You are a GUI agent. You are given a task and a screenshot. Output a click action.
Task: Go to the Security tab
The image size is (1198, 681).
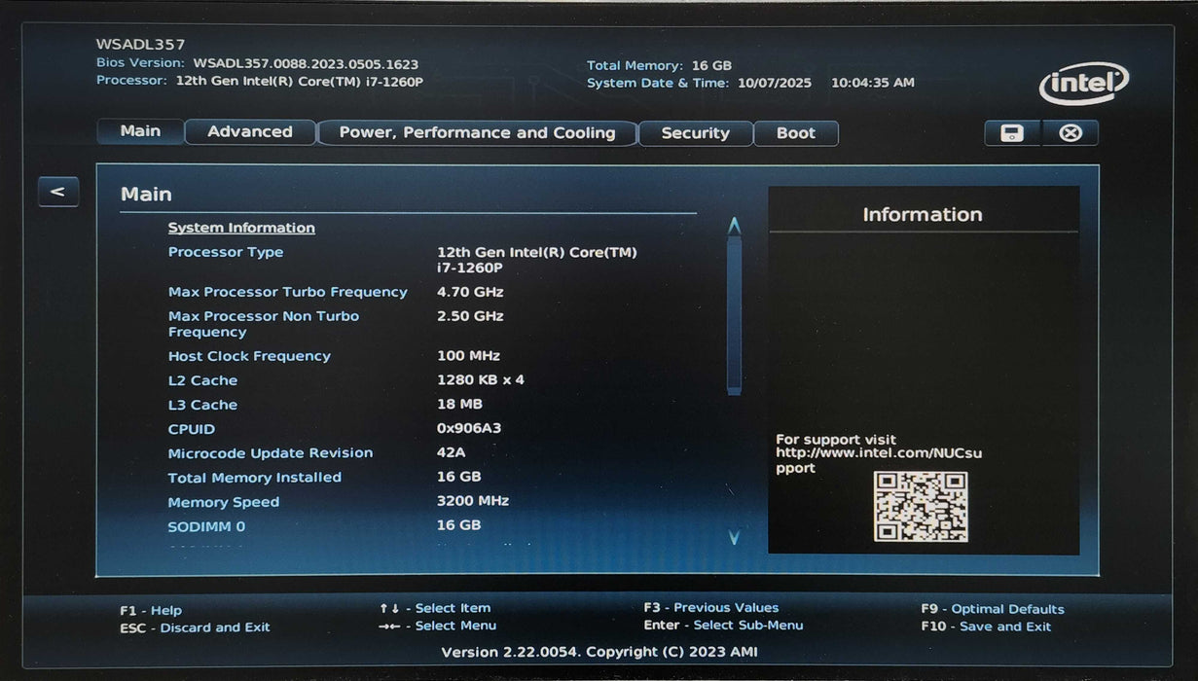tap(695, 133)
